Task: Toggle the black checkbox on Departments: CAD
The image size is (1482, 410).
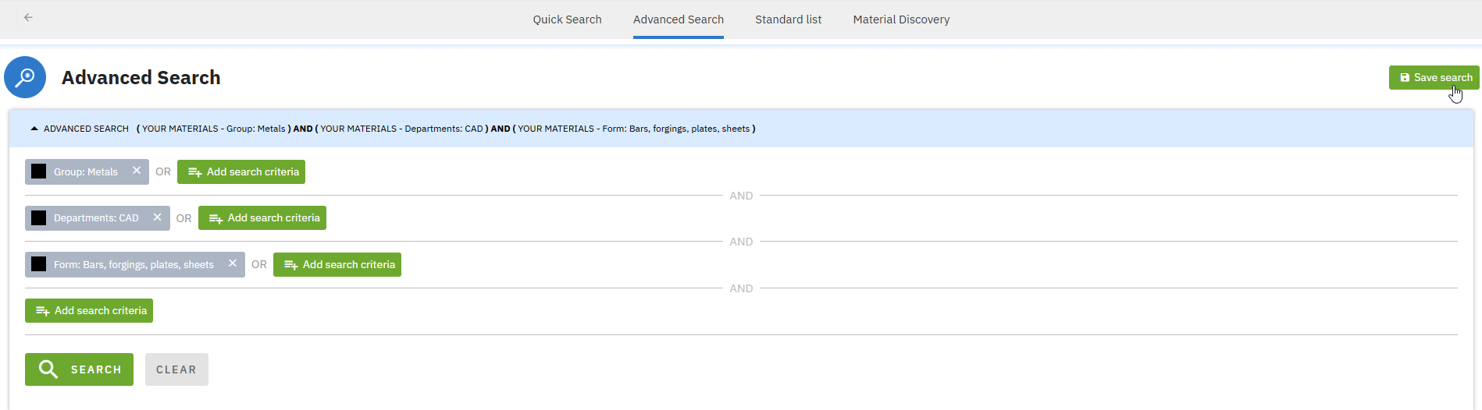Action: pyautogui.click(x=39, y=218)
